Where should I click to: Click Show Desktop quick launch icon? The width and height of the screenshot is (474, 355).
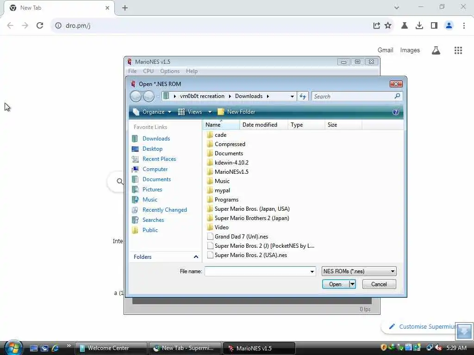(34, 348)
